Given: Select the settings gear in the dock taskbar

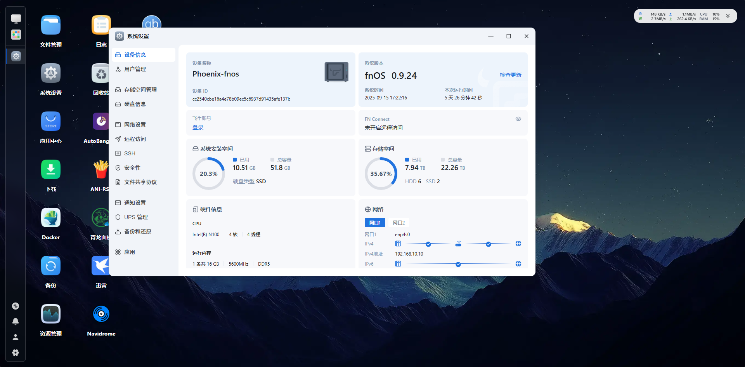Looking at the screenshot, I should click(16, 56).
